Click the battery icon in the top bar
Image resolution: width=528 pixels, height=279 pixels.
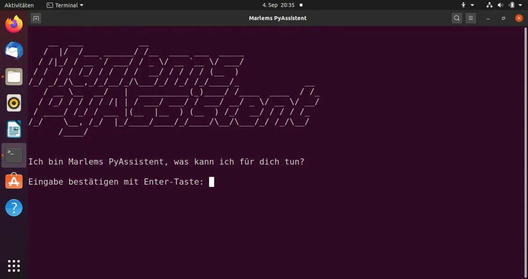(512, 5)
